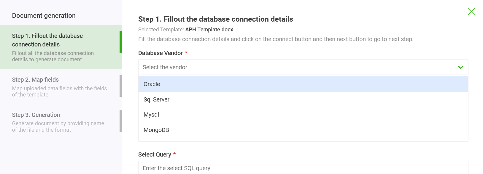This screenshot has height=174, width=483.
Task: Expand the Database Vendor dropdown chevron
Action: 460,67
